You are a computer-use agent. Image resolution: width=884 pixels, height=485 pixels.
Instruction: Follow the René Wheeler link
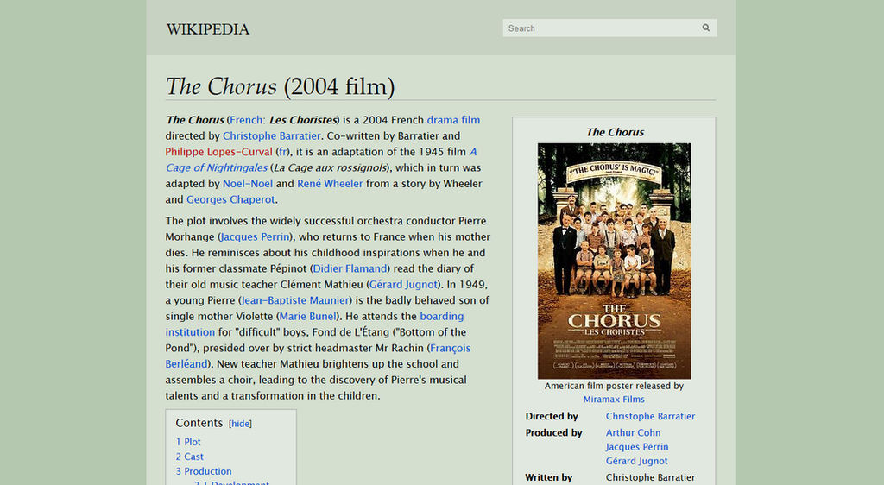pos(330,184)
